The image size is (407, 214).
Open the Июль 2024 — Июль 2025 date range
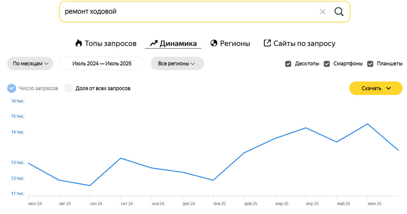pos(102,64)
